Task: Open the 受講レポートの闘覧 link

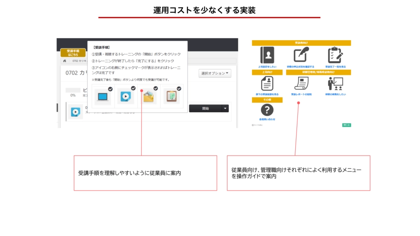Action: click(x=301, y=95)
